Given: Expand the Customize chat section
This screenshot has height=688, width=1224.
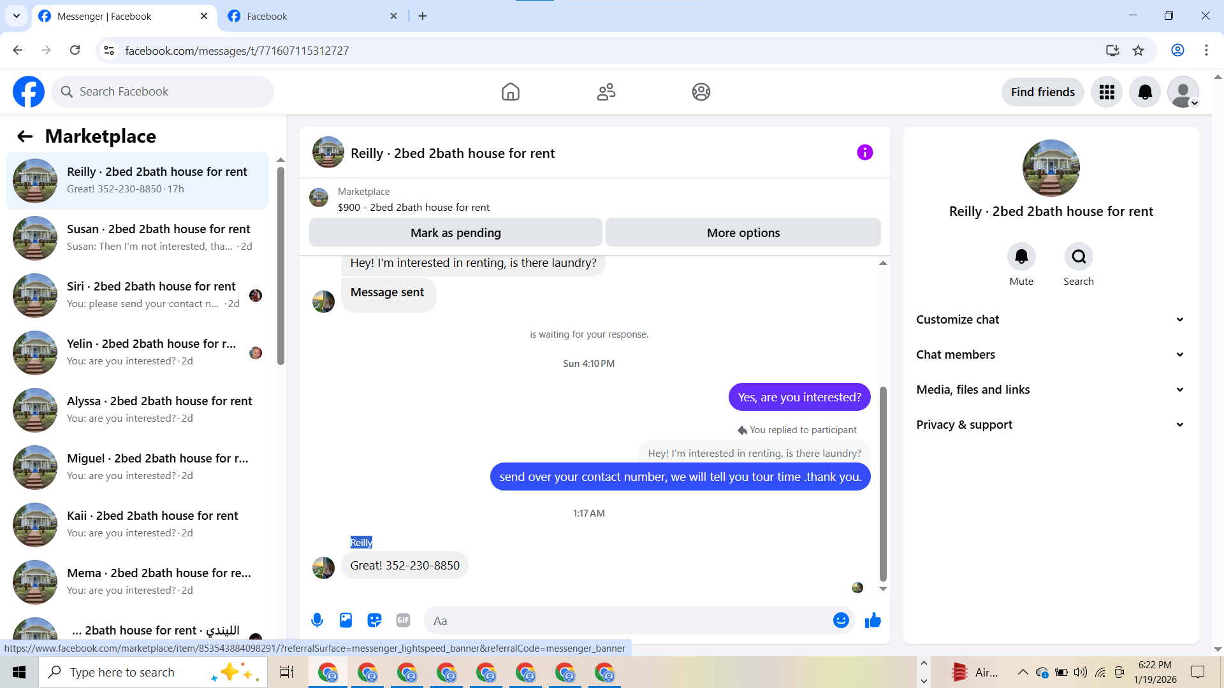Looking at the screenshot, I should (1051, 319).
